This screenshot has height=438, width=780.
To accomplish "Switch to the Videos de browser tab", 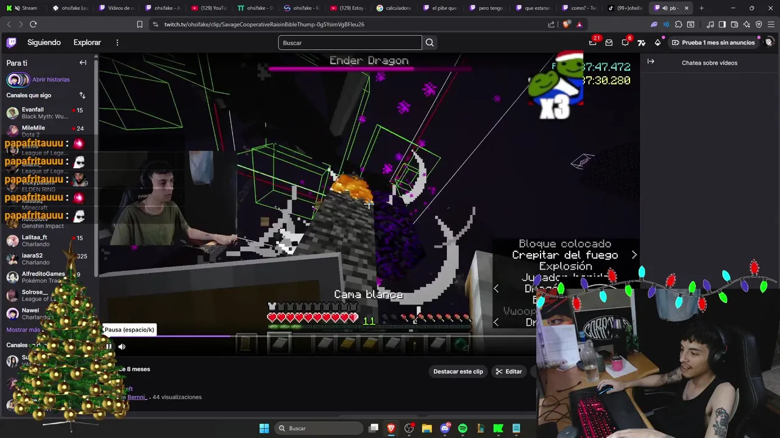I will [x=118, y=8].
